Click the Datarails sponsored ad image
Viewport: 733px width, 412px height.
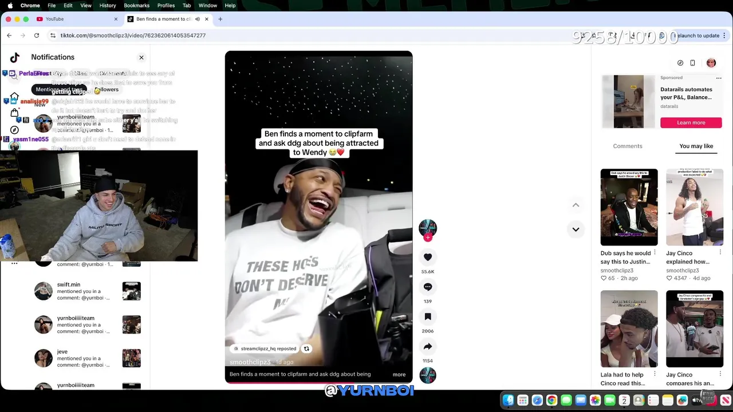point(629,102)
